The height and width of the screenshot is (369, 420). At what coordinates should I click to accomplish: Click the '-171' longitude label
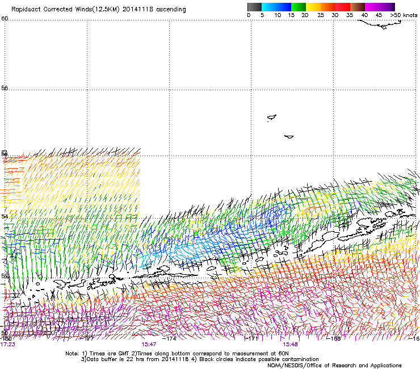(251, 338)
